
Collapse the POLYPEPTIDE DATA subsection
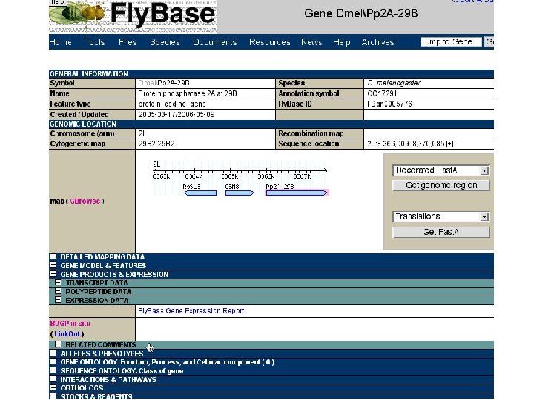click(x=58, y=292)
